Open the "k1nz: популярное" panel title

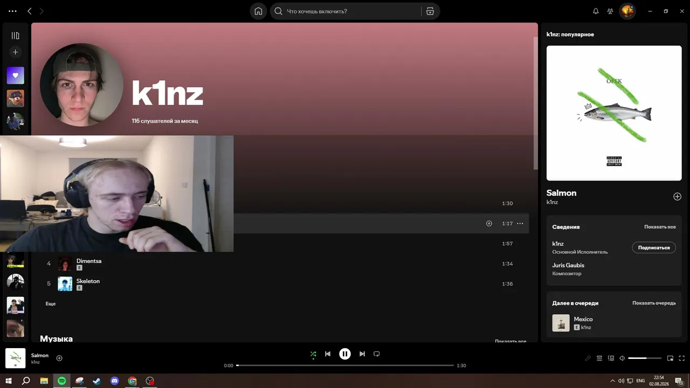570,34
